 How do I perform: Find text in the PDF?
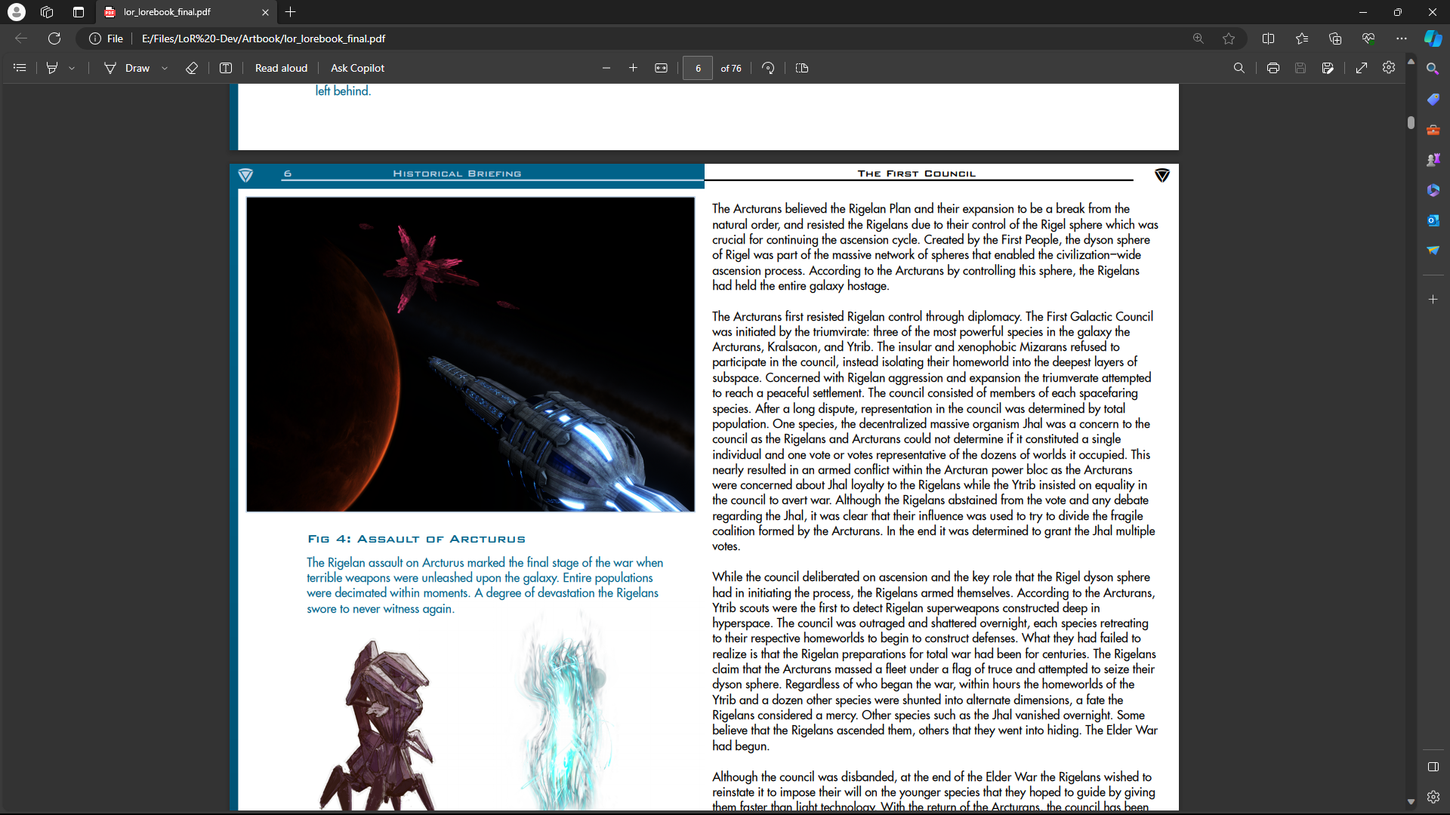tap(1239, 68)
